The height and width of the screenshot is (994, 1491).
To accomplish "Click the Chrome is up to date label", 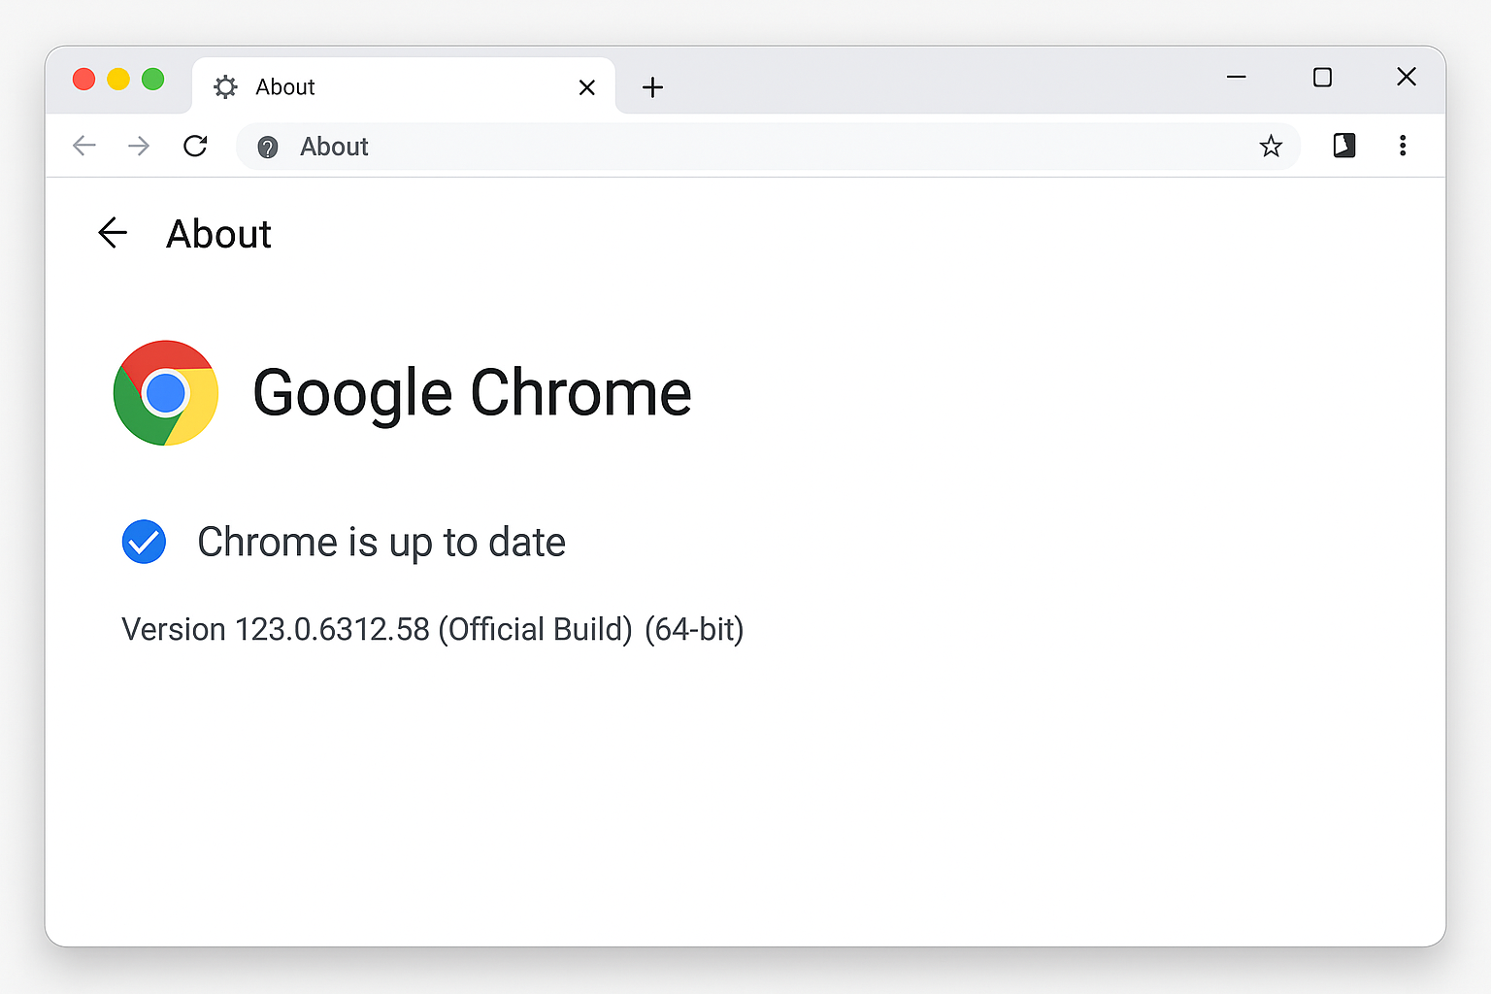I will pos(381,542).
